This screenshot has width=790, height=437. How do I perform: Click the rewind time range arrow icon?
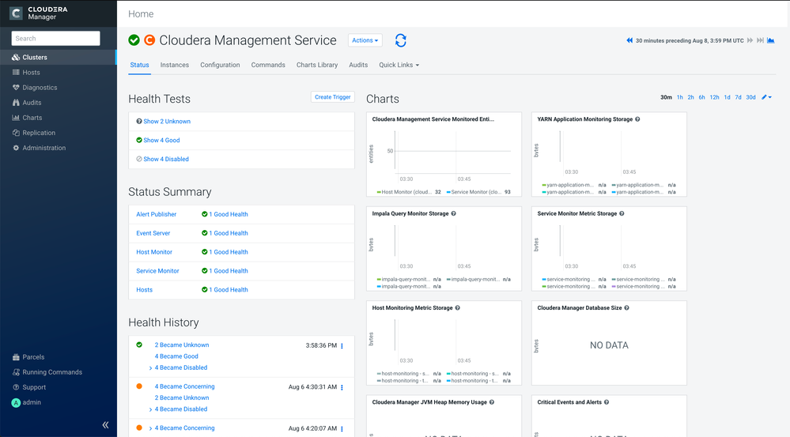coord(629,40)
